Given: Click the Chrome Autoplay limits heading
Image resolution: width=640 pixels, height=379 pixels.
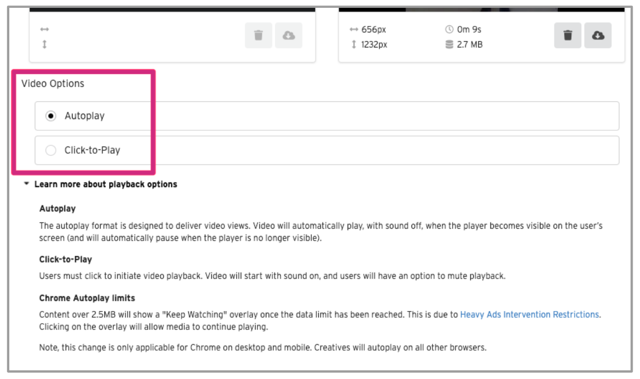Looking at the screenshot, I should 87,298.
